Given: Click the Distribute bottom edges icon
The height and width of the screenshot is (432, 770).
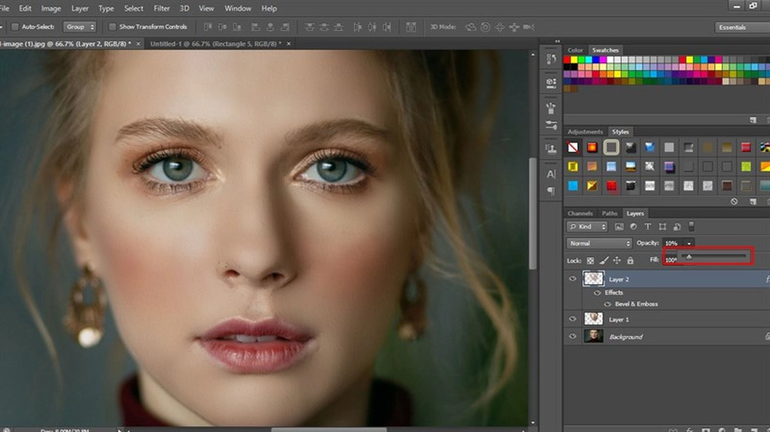Looking at the screenshot, I should (x=338, y=27).
